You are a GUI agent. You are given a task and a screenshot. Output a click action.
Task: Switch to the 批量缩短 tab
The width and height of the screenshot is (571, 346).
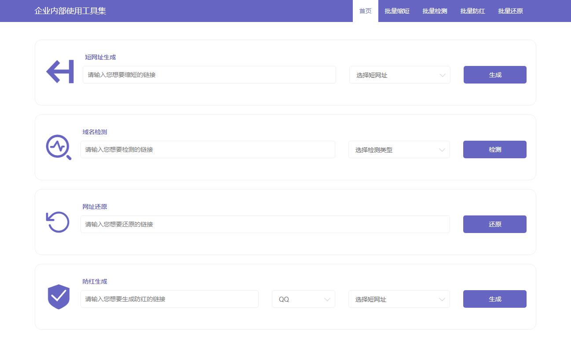396,11
